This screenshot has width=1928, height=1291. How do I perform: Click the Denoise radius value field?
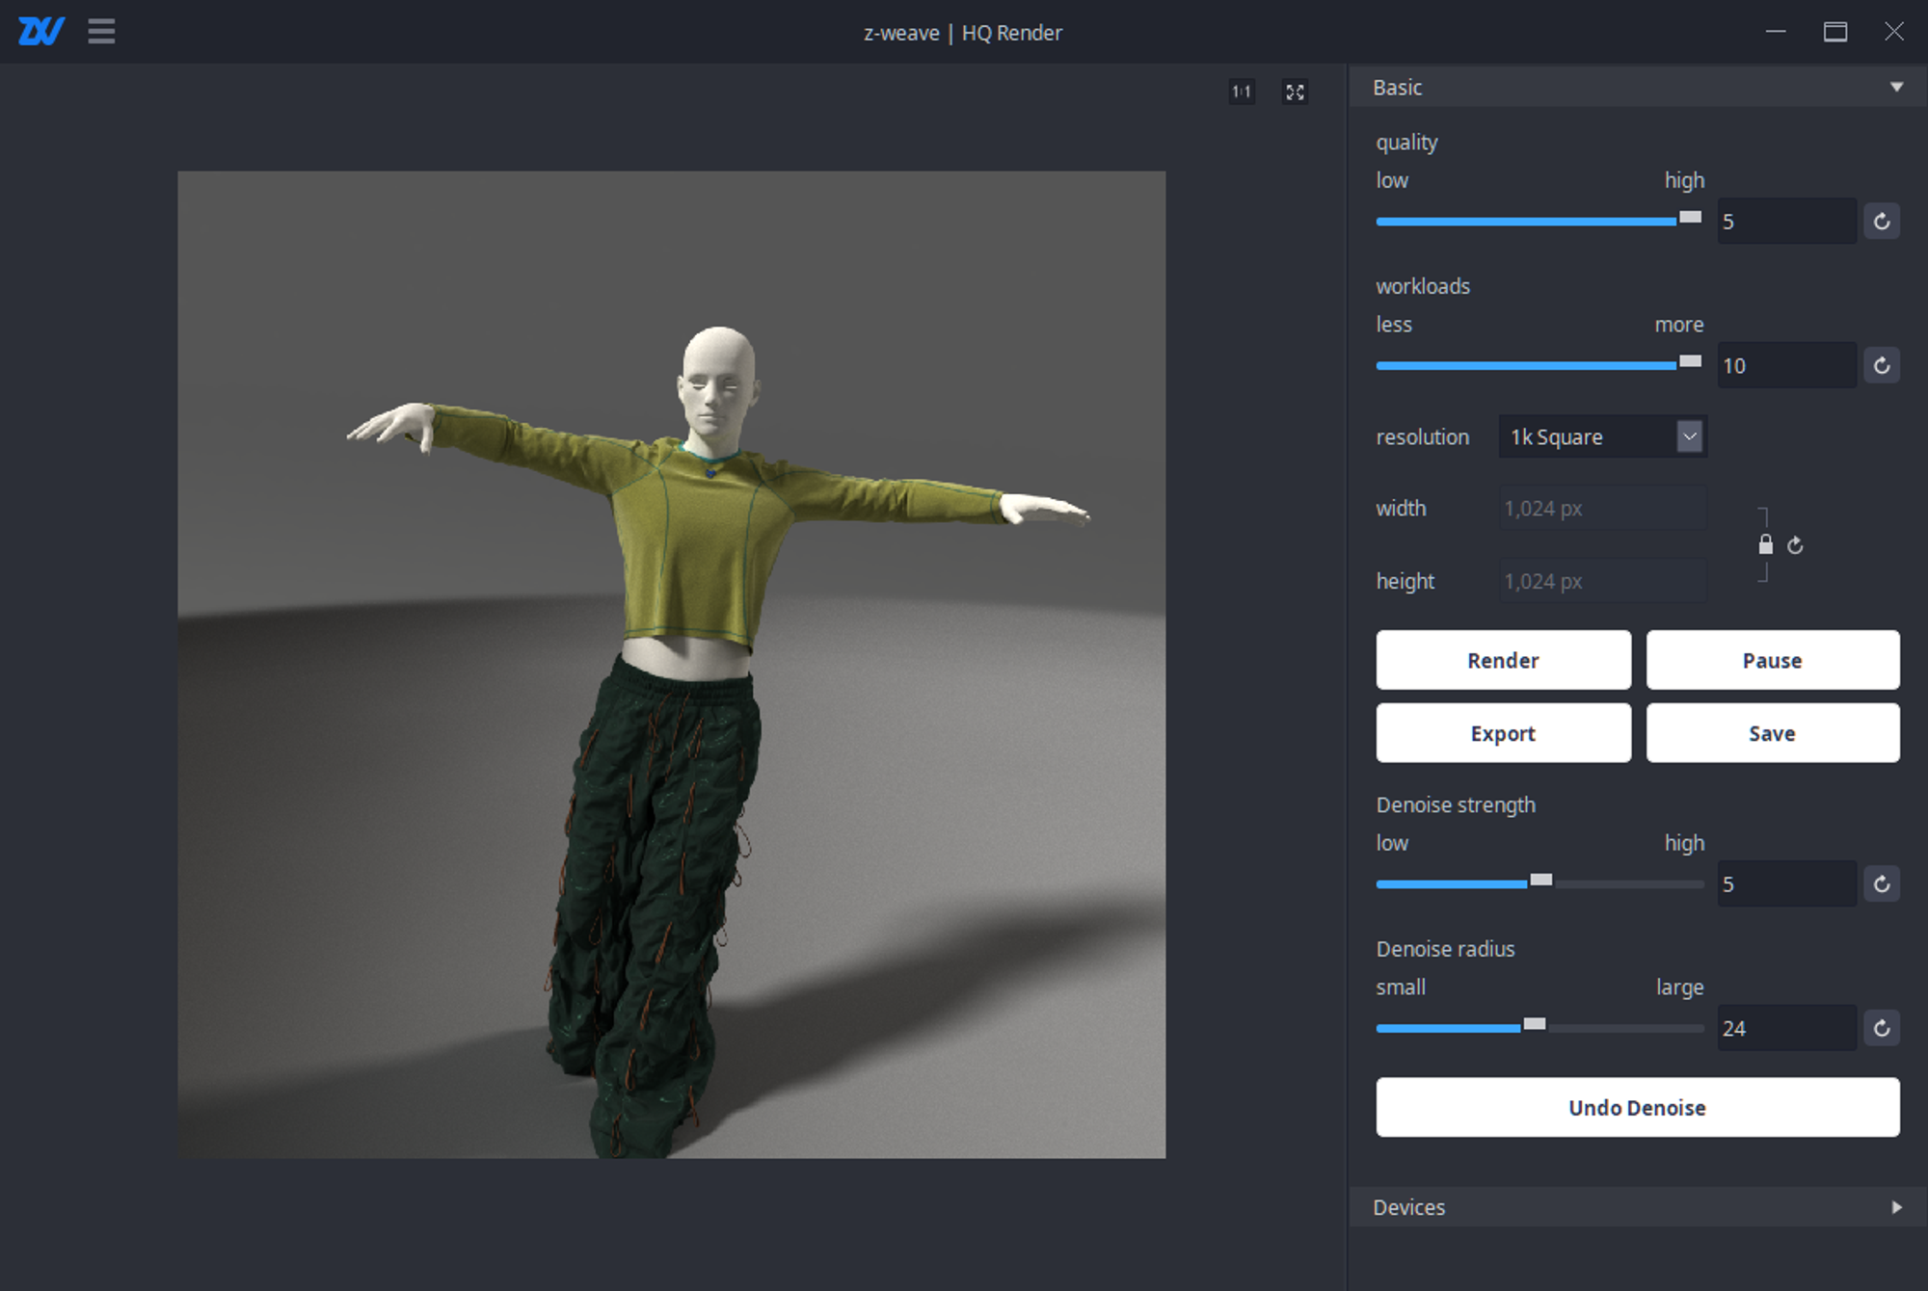coord(1785,1029)
